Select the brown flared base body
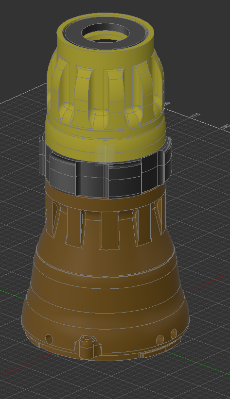230x399 pixels. pos(105,280)
